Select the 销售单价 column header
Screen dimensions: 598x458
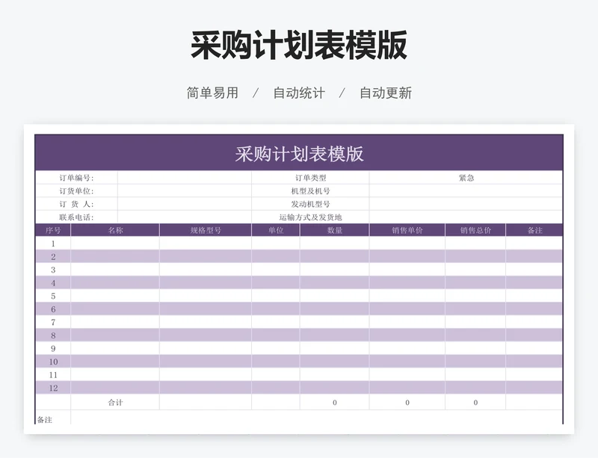click(x=407, y=230)
